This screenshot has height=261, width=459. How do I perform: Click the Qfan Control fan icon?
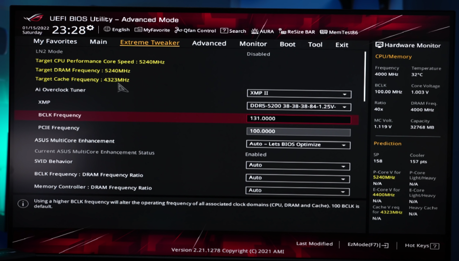[178, 30]
